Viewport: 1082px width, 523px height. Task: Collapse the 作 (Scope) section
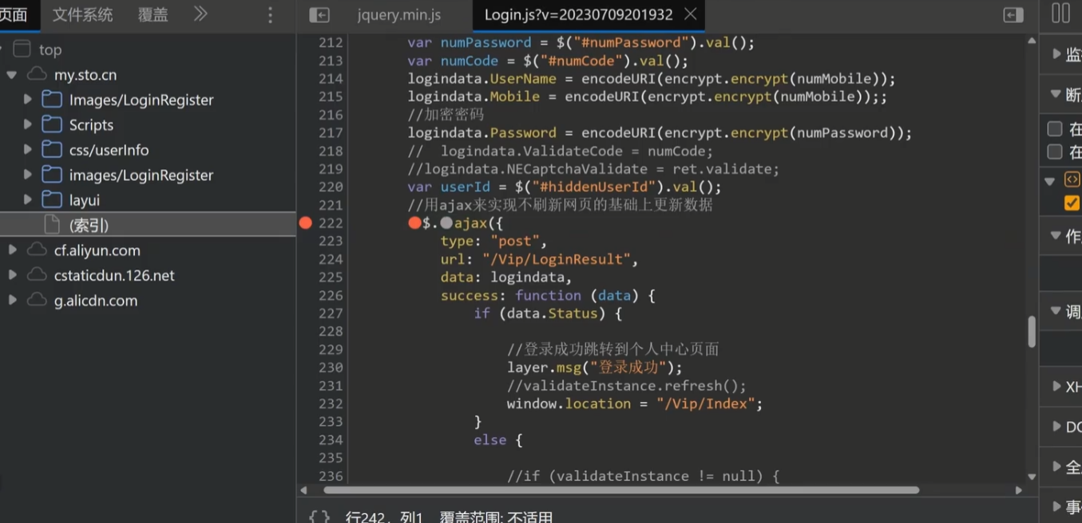pos(1056,235)
